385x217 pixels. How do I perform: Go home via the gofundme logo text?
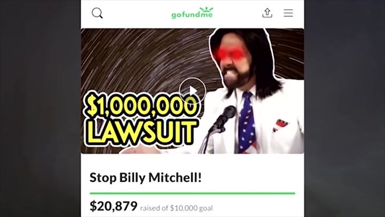pos(192,15)
